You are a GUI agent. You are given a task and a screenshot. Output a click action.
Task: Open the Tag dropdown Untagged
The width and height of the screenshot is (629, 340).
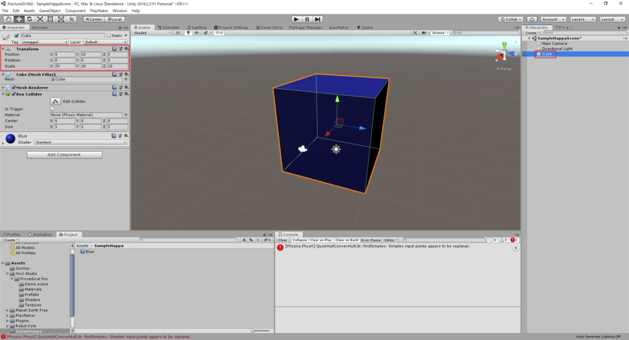click(44, 42)
